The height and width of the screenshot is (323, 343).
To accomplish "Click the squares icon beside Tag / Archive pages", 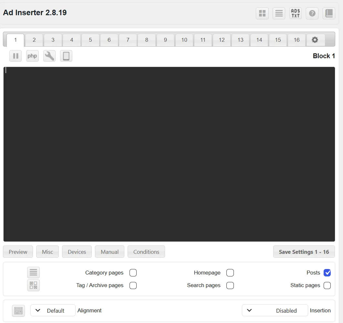I will pyautogui.click(x=33, y=285).
